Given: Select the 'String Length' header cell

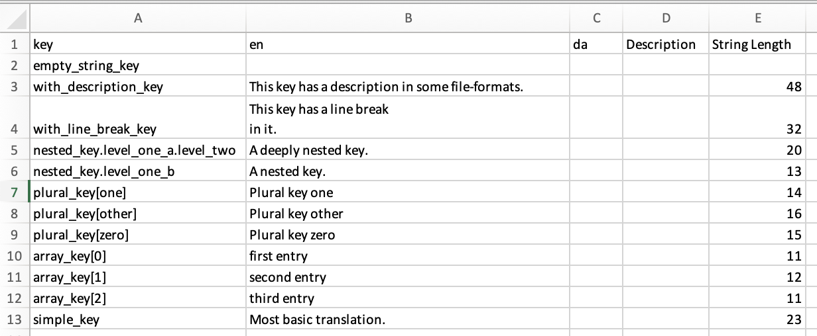Looking at the screenshot, I should tap(757, 44).
